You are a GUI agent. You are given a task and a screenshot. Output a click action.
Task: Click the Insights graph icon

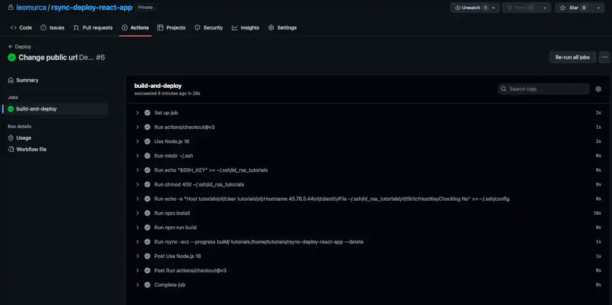tap(234, 27)
